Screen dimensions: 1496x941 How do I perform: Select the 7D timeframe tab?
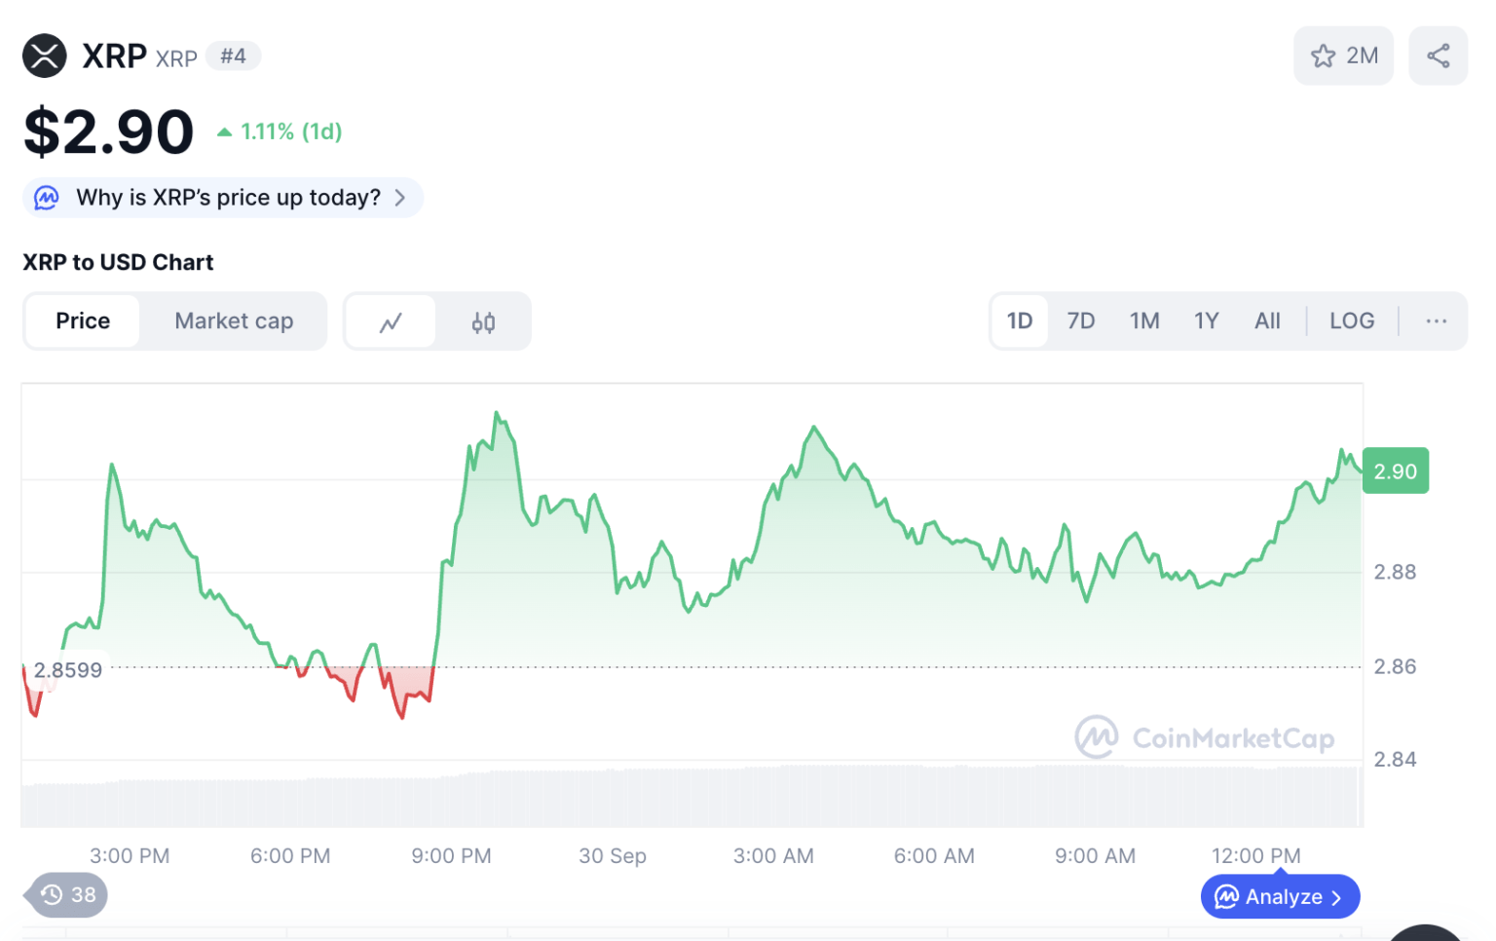[1080, 320]
